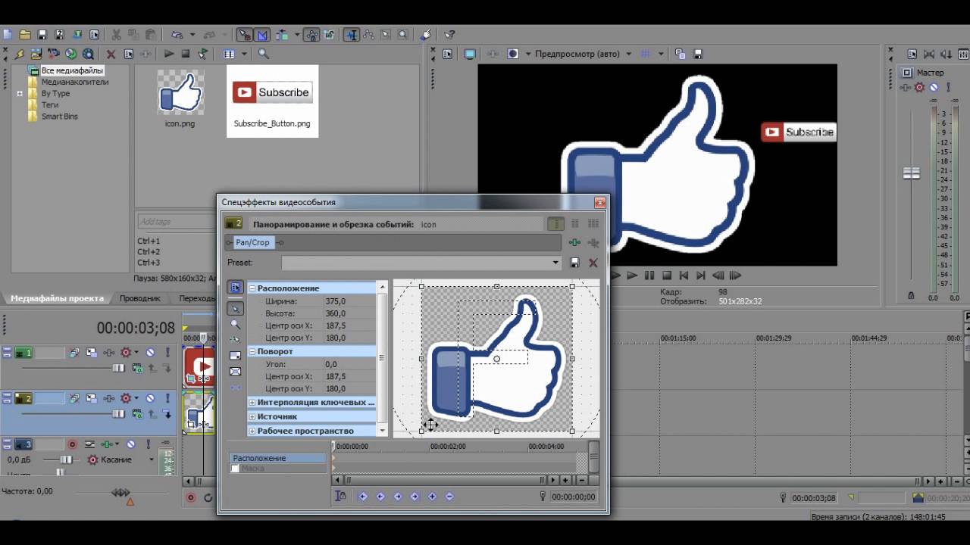Select the Normal Edit tool in toolbar
The image size is (970, 545).
point(352,35)
